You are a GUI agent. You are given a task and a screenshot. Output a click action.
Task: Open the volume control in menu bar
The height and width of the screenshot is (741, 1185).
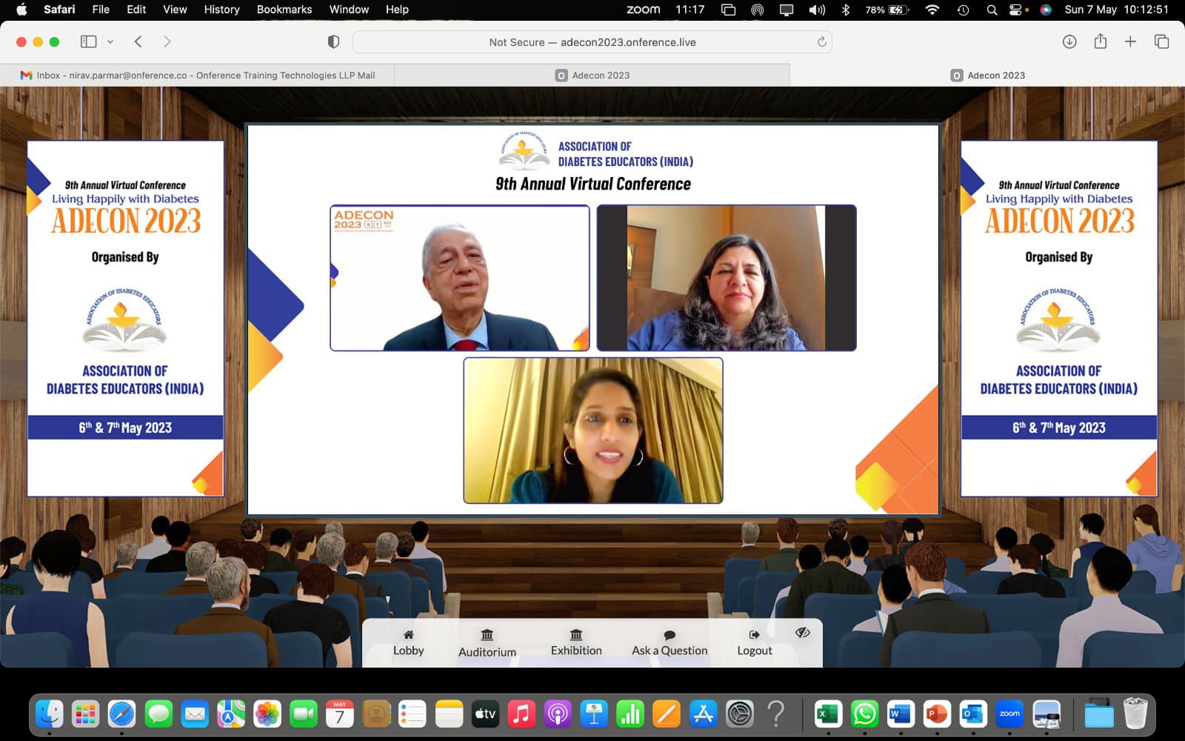pyautogui.click(x=816, y=10)
